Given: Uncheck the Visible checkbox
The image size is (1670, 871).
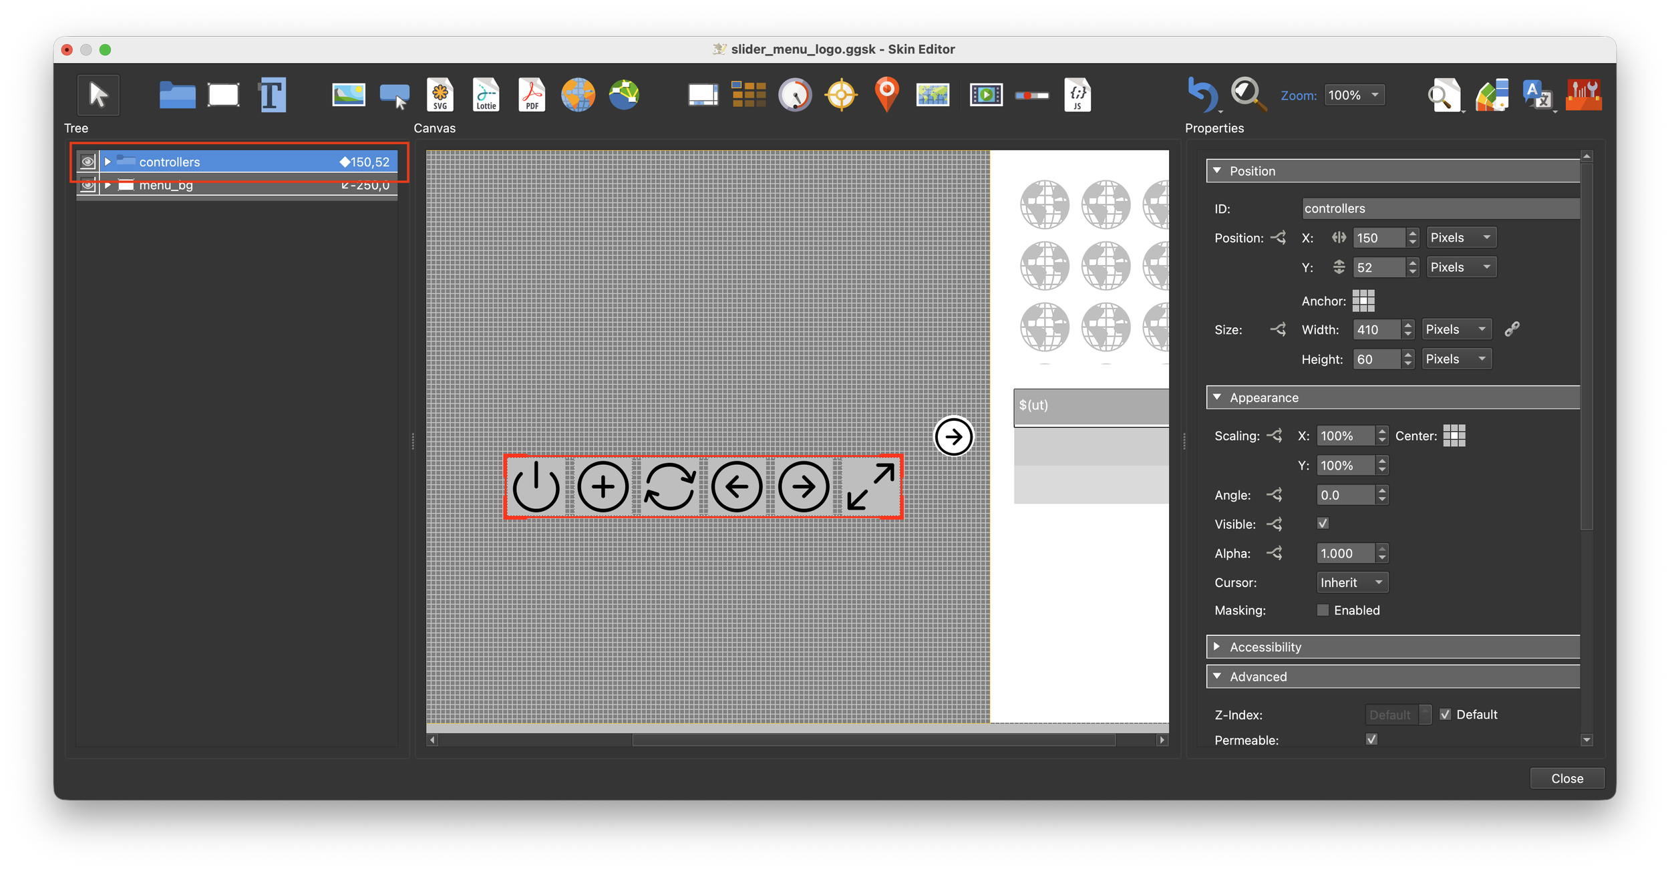Looking at the screenshot, I should click(1323, 523).
